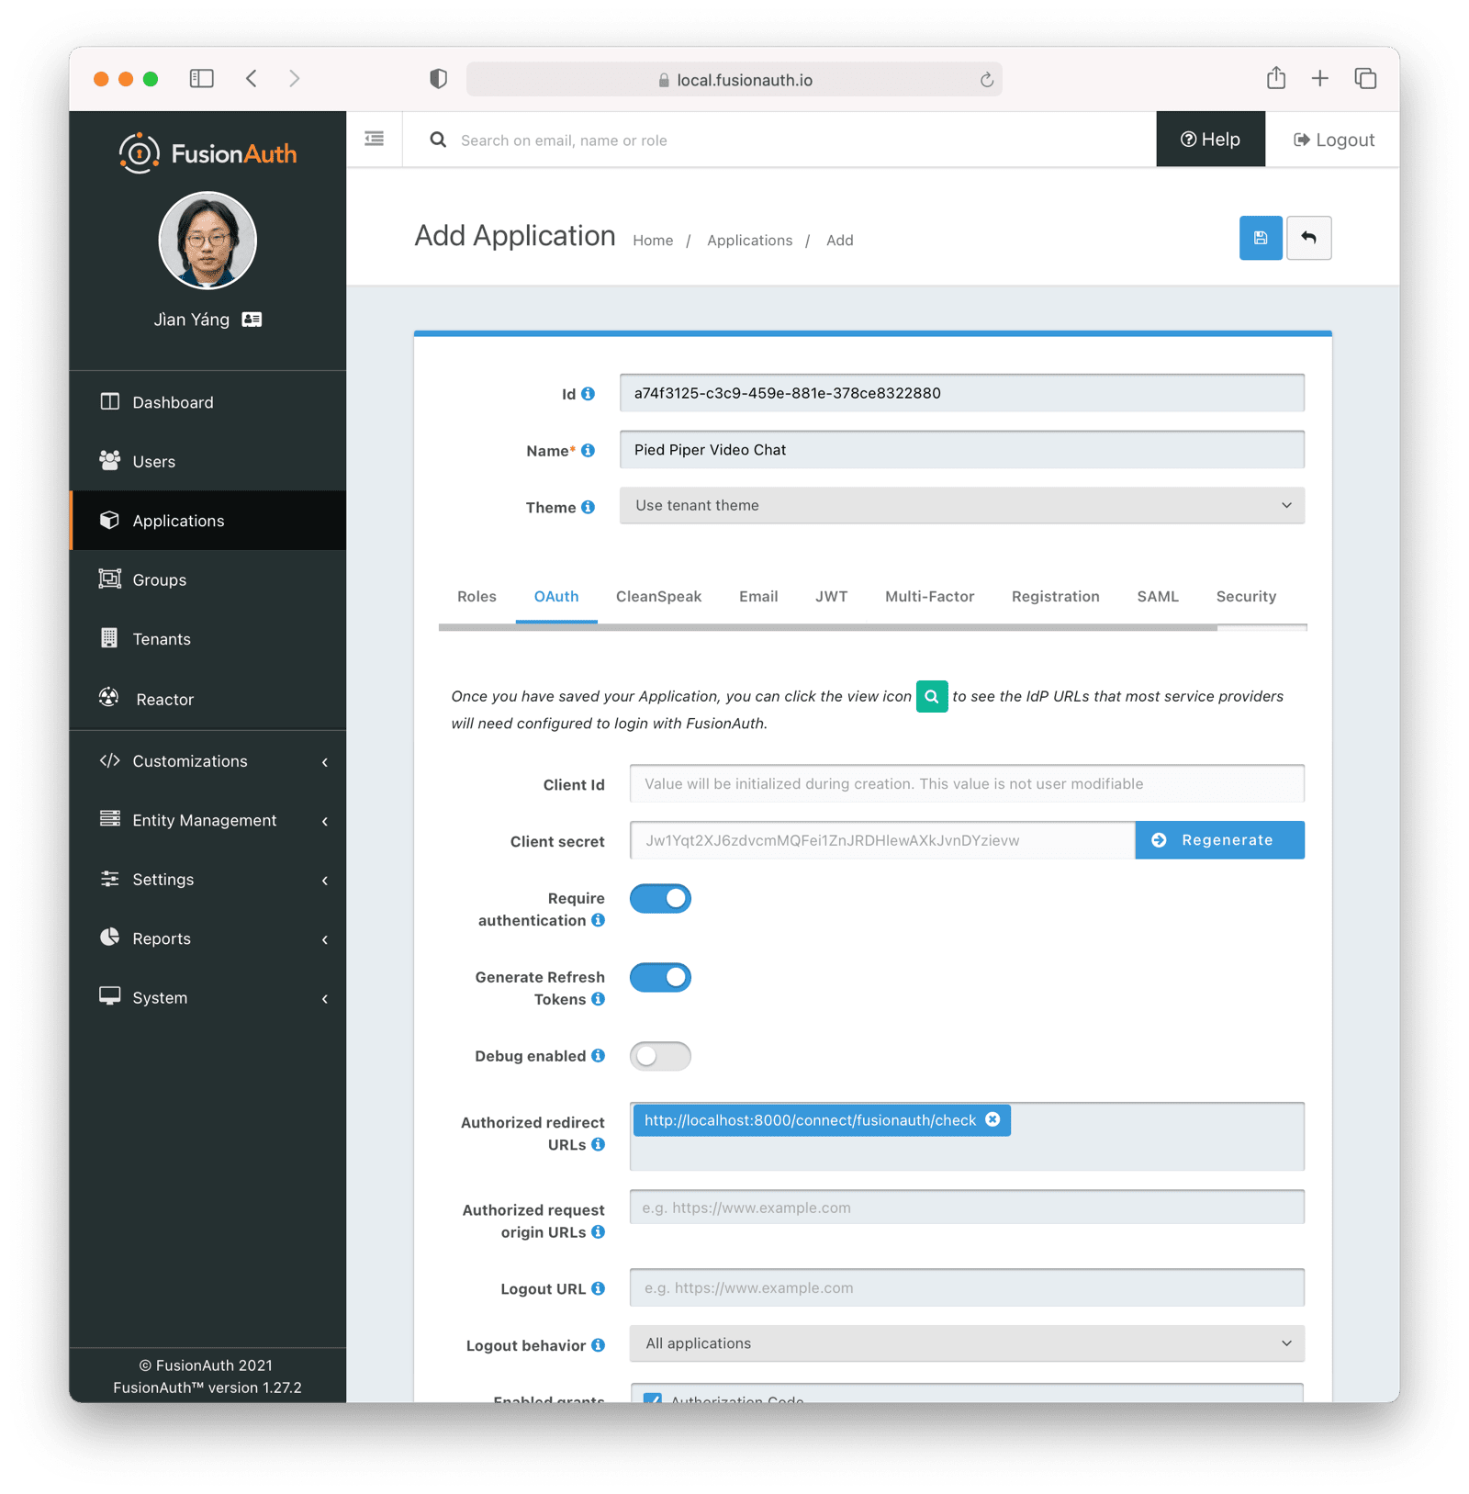Switch to the SAML tab
The image size is (1469, 1494).
tap(1157, 597)
